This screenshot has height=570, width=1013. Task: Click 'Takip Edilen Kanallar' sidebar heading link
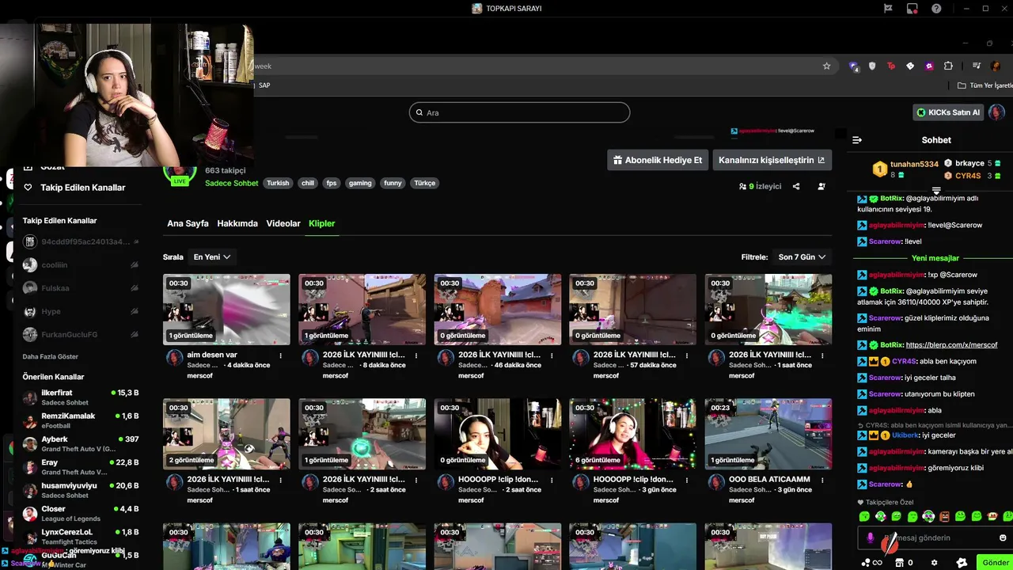[83, 188]
